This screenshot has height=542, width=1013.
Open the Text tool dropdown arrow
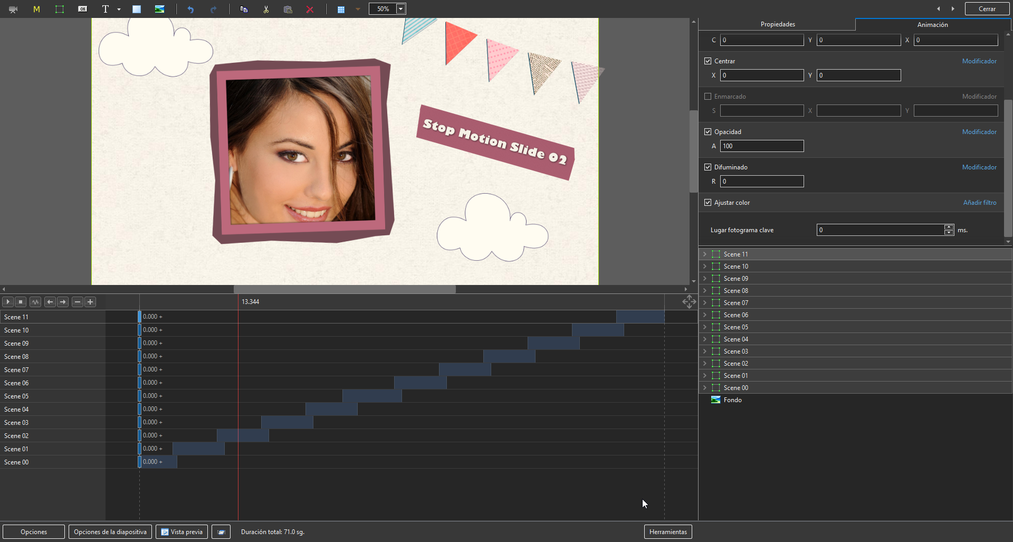[119, 9]
